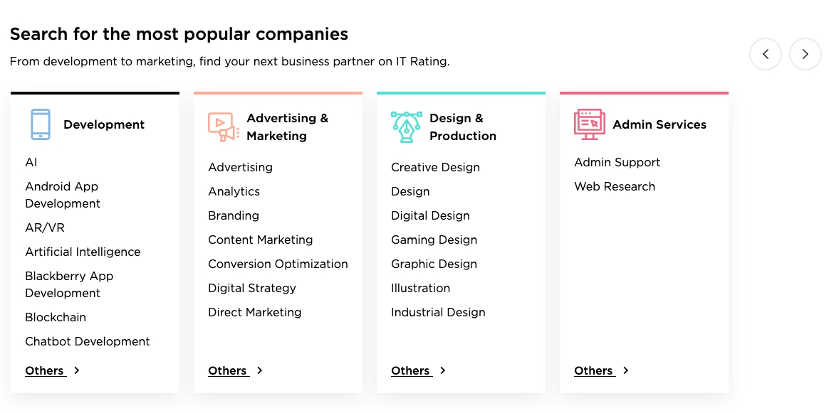Select the Graphic Design link
The image size is (829, 413).
[434, 264]
